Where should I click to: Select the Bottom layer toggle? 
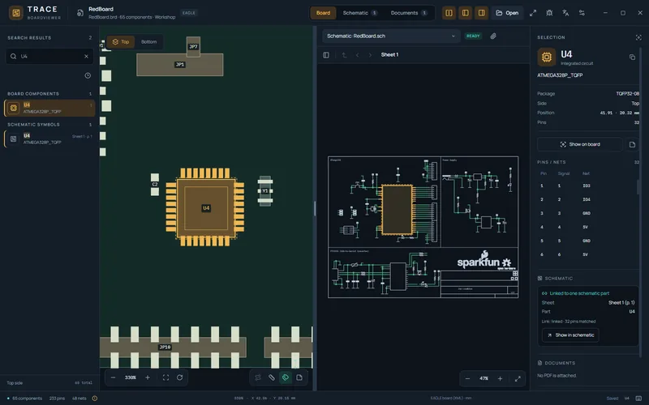[x=148, y=42]
